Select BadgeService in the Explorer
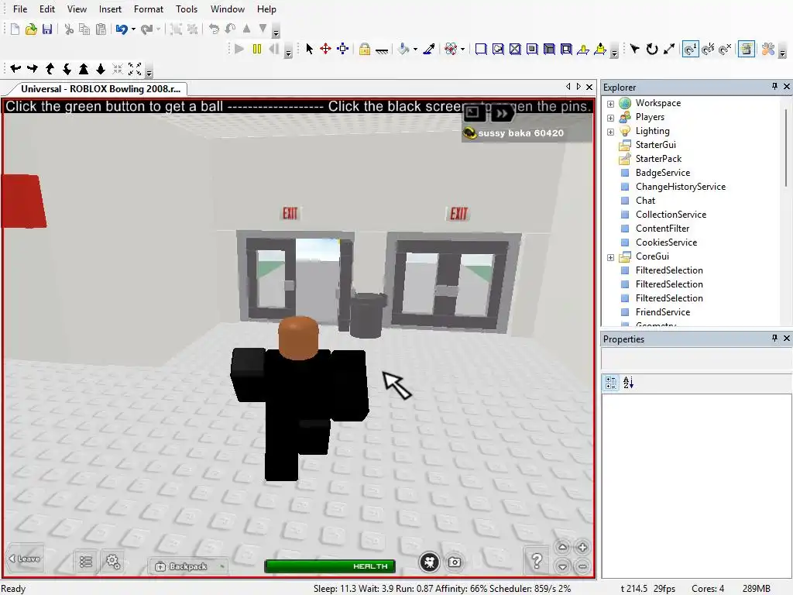Screen dimensions: 793x595 click(x=663, y=173)
